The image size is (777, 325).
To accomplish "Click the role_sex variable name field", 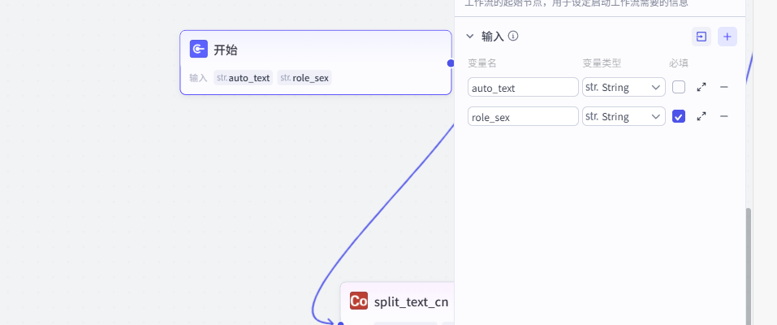I will coord(522,116).
